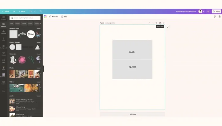Open the Uploads sidebar tab
Viewport: 222px width, 126px height.
pos(3,32)
